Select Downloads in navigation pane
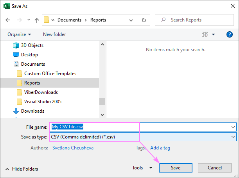 [x=32, y=111]
